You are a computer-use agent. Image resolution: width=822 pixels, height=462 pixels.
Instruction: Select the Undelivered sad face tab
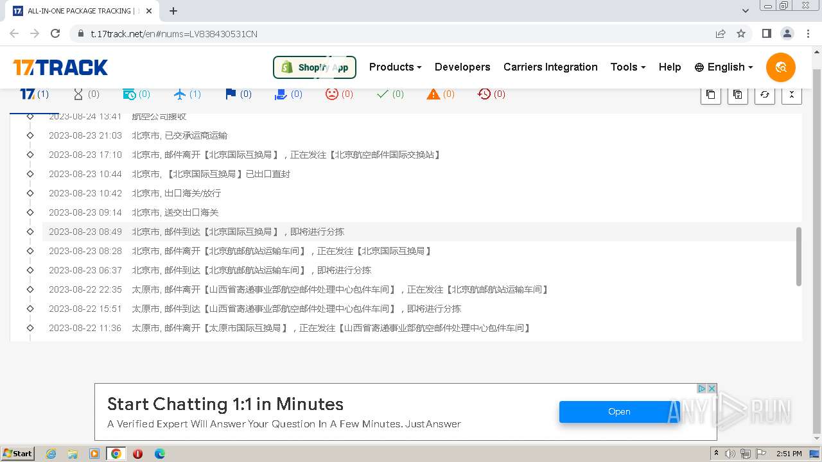339,94
